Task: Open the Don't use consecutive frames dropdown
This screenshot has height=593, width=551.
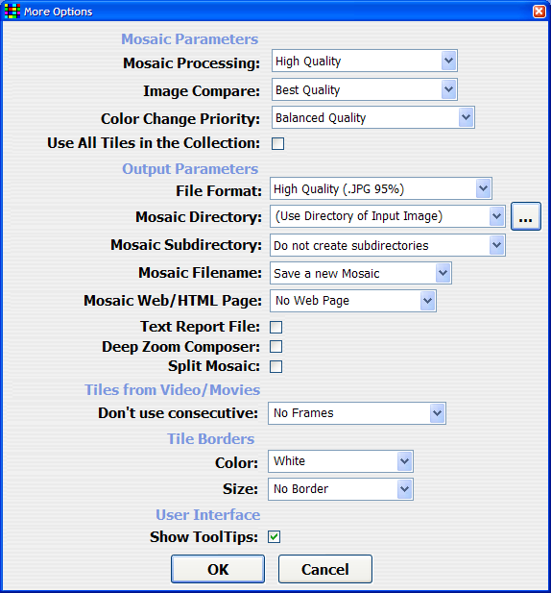Action: coord(357,413)
